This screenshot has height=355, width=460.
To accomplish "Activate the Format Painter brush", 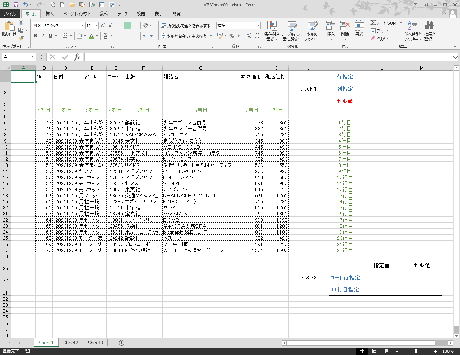I will point(21,38).
